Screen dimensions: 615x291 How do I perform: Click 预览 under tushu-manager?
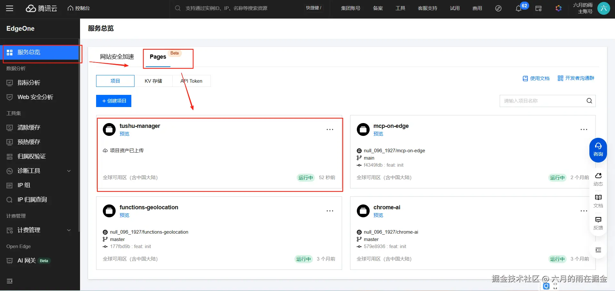coord(124,134)
